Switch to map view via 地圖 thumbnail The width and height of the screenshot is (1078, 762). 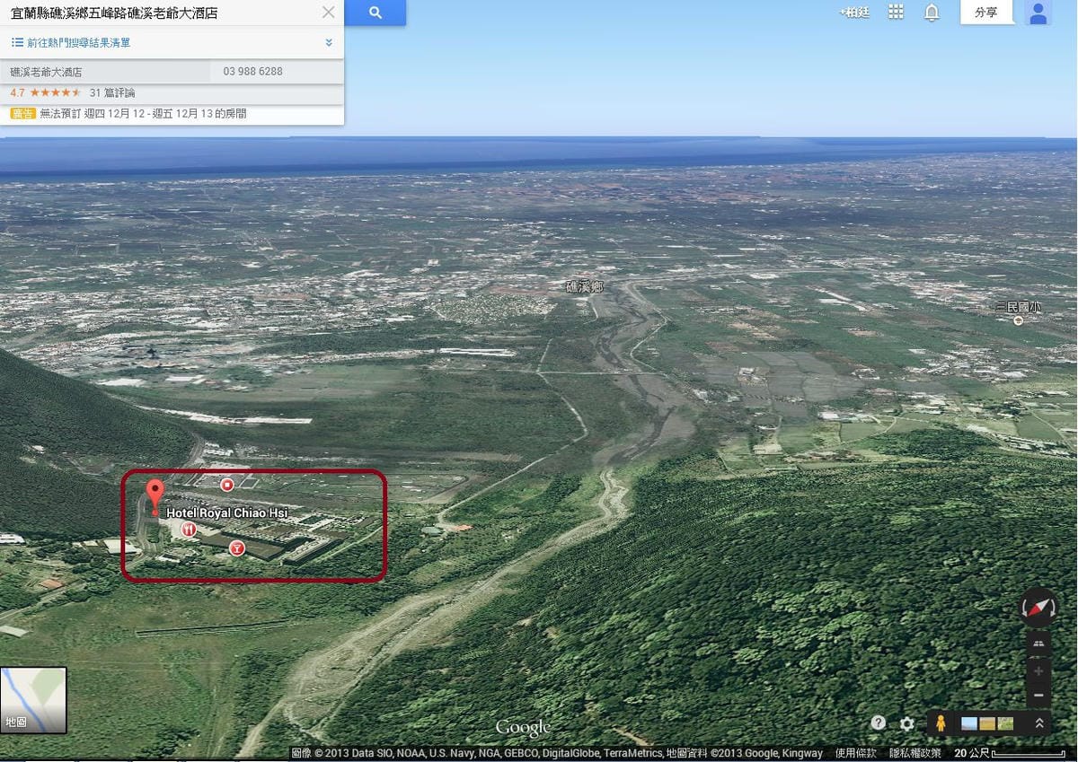(x=33, y=699)
